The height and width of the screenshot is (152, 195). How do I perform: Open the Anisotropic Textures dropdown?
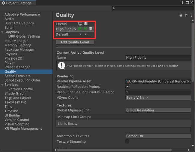[158, 136]
